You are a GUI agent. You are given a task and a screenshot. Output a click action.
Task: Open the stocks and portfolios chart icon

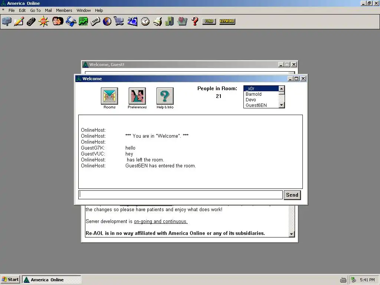(83, 21)
